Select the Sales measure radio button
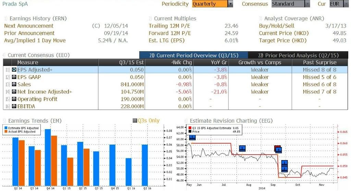The image size is (351, 191). (x=14, y=85)
